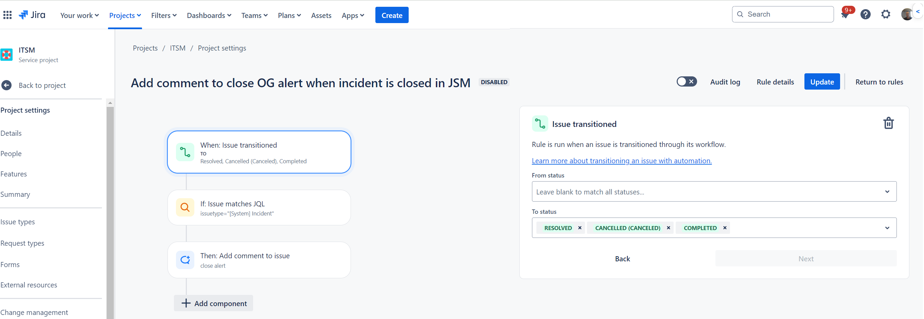Open Issue types in project settings
Viewport: 924px width, 319px height.
[x=18, y=222]
